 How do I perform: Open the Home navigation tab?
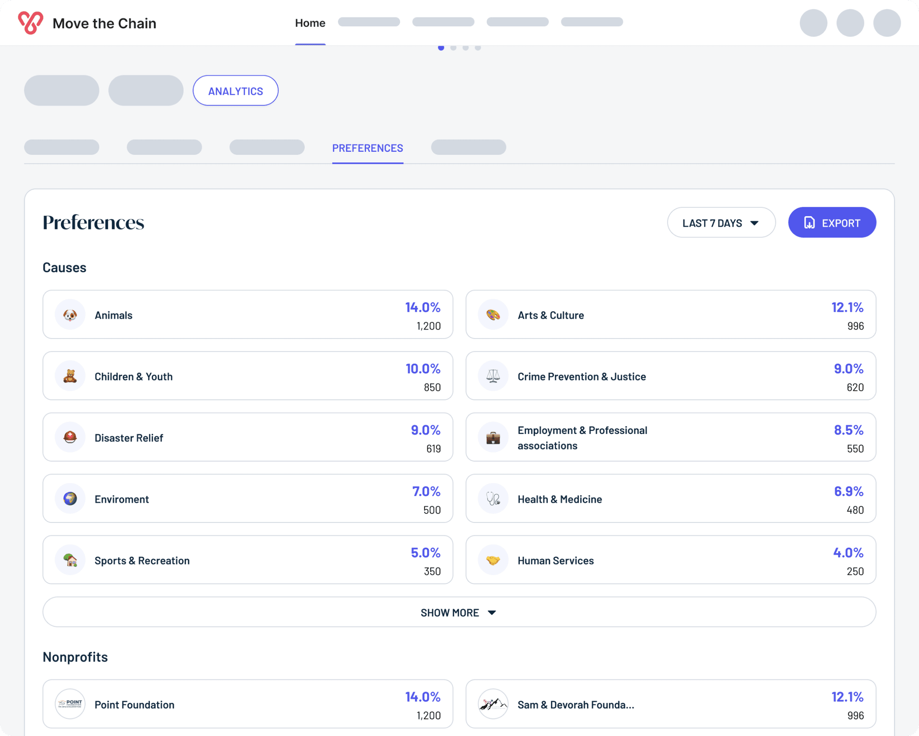point(310,23)
